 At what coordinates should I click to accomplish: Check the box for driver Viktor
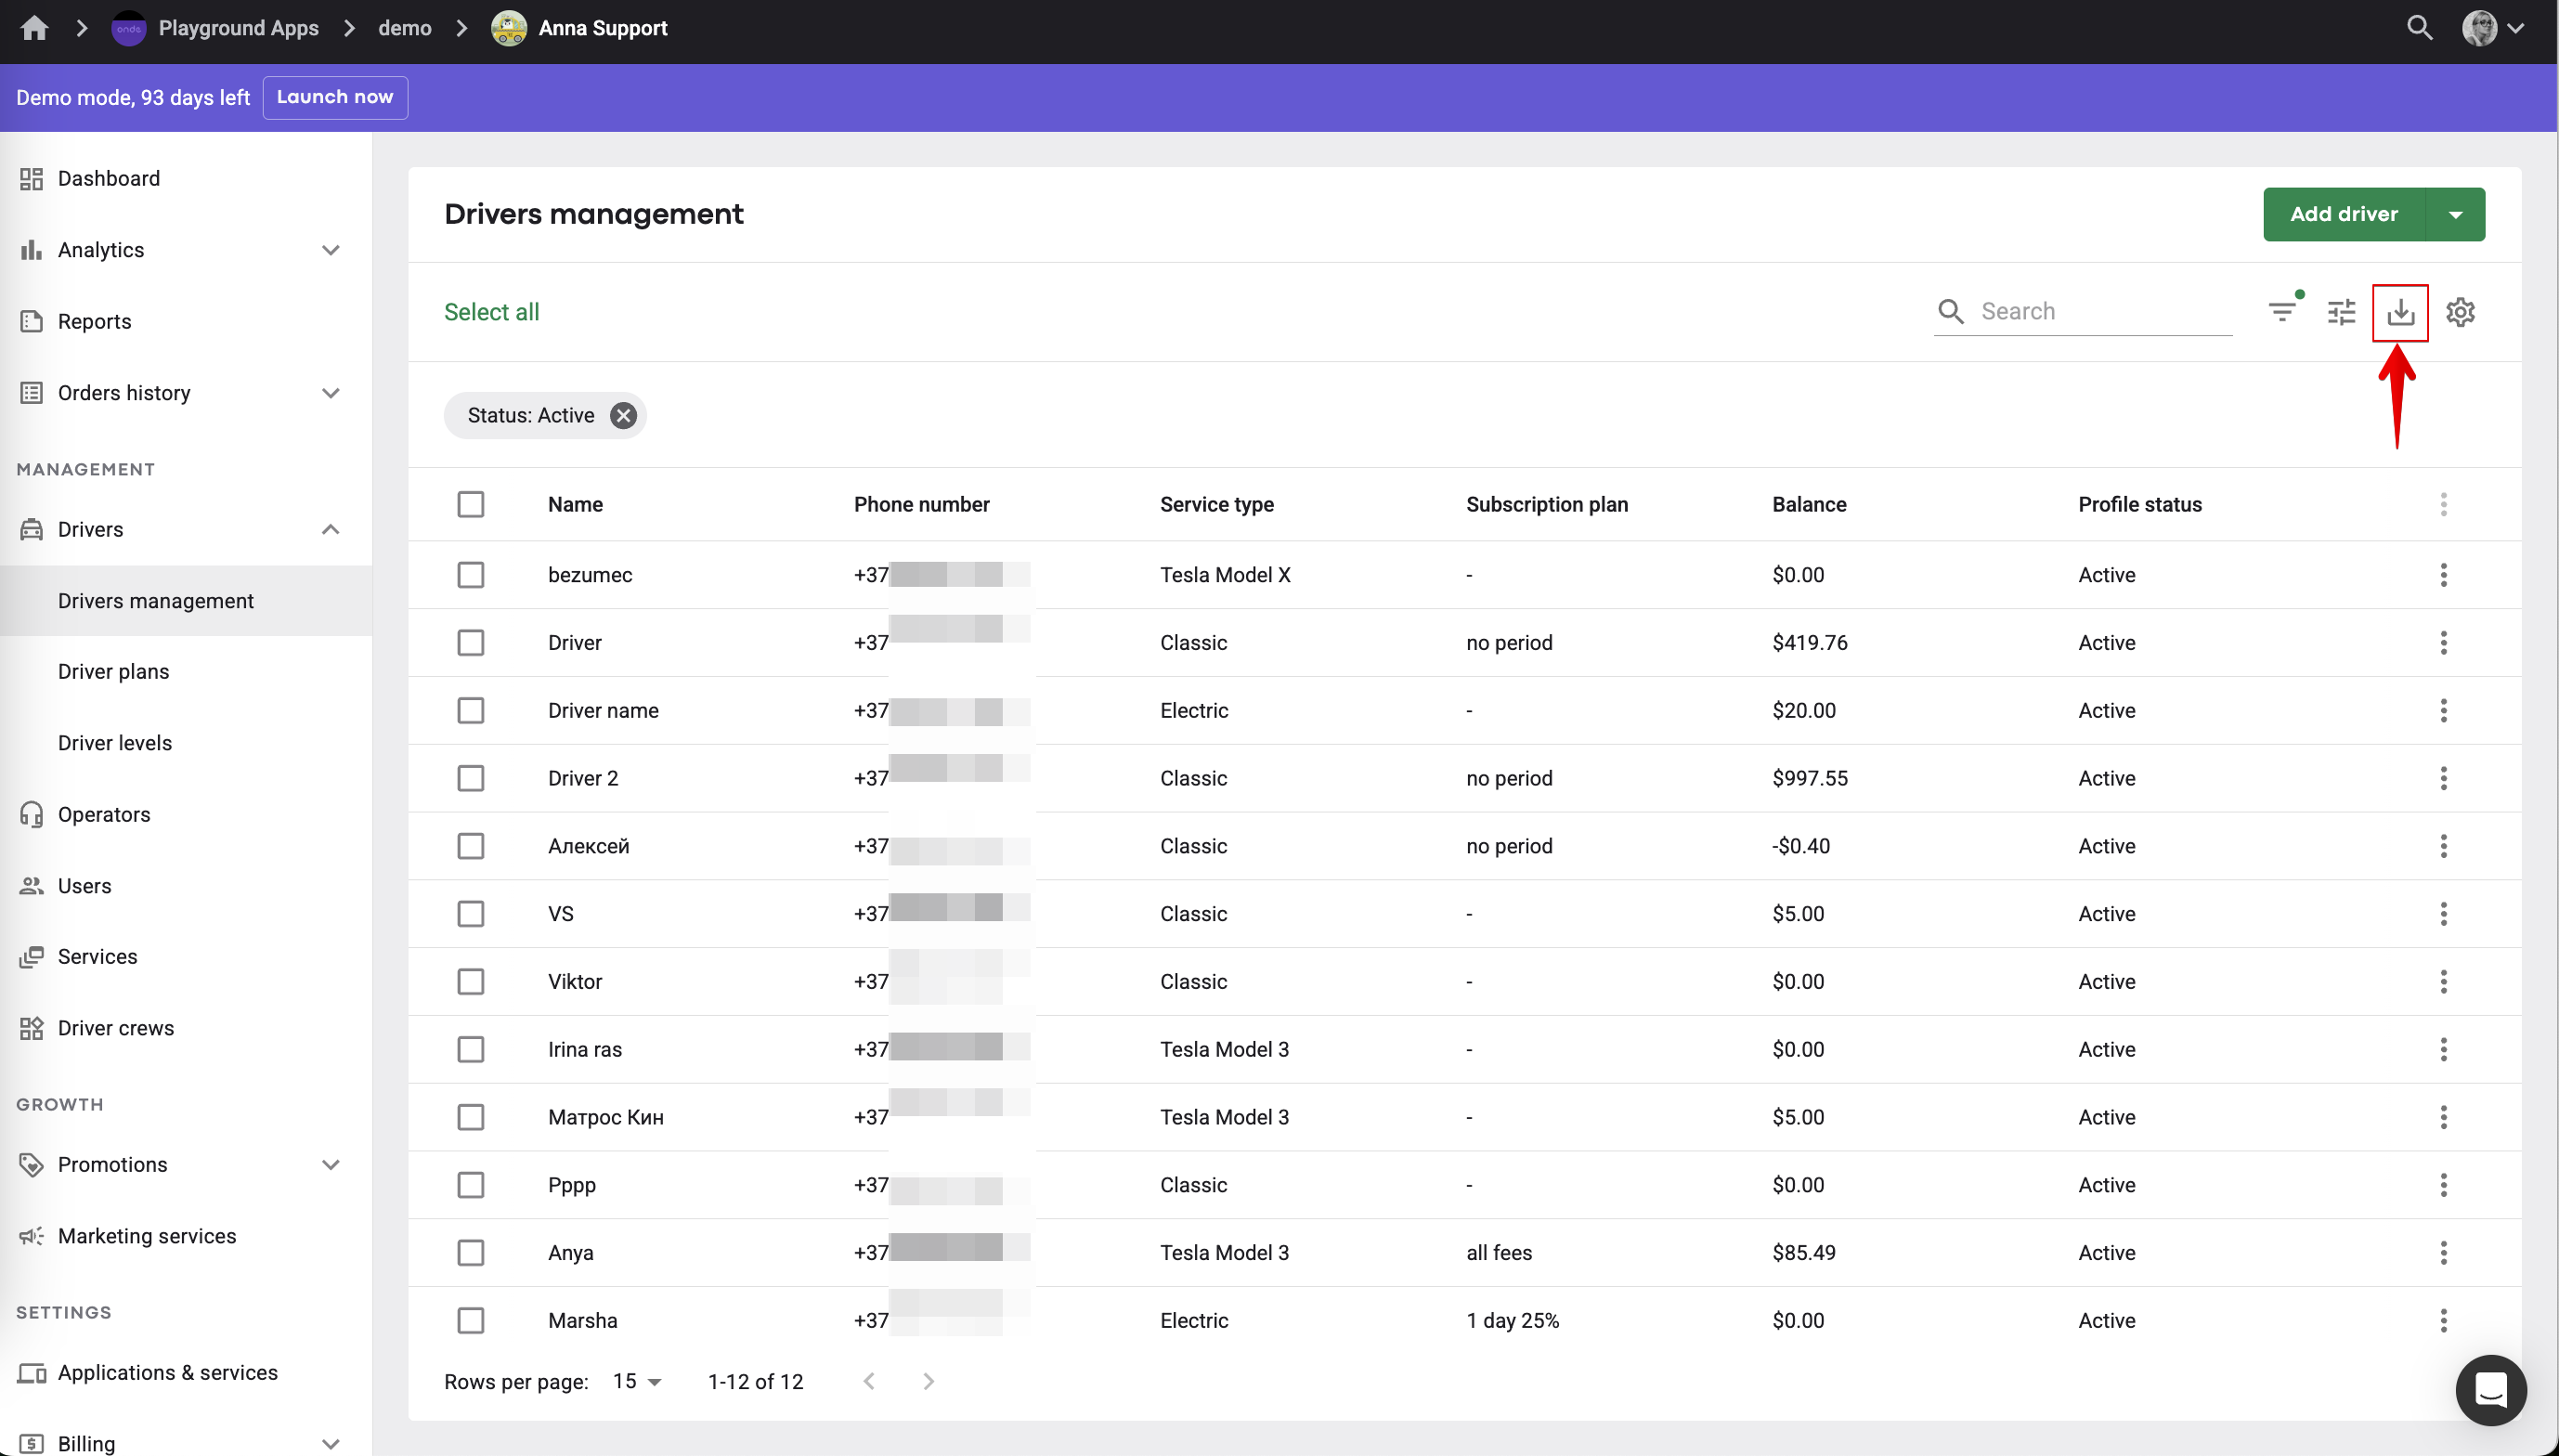pos(471,981)
